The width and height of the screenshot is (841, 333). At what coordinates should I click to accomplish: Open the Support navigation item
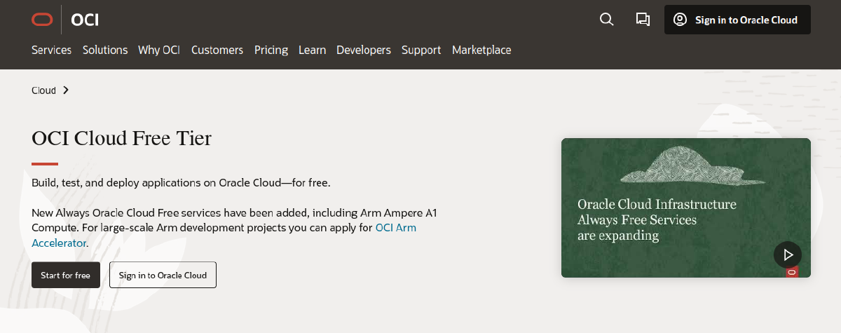[421, 50]
